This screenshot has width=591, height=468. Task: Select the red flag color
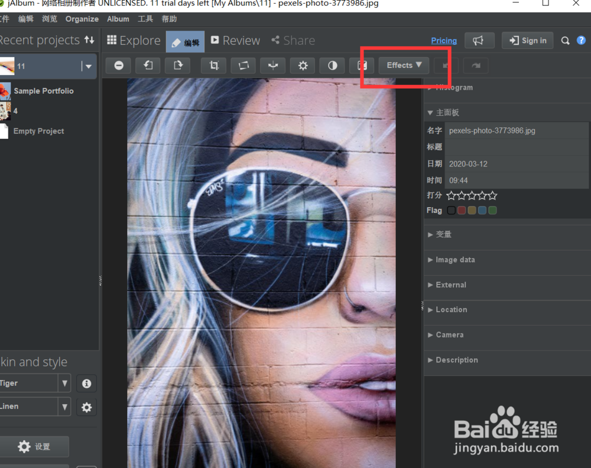(x=462, y=210)
